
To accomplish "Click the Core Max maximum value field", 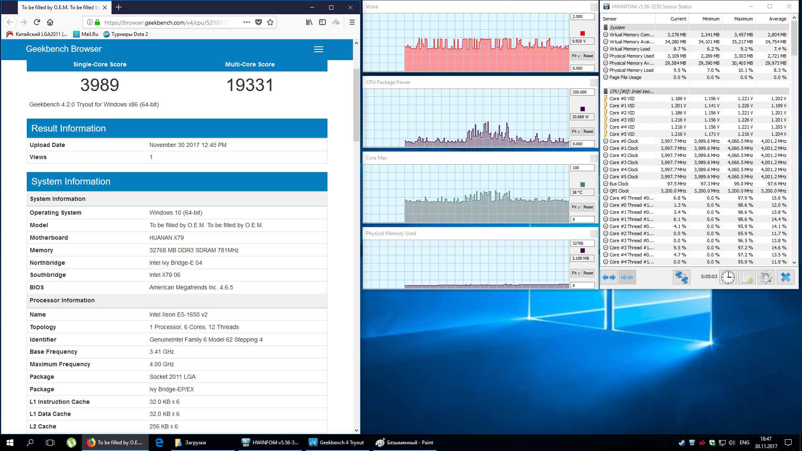I will click(582, 168).
